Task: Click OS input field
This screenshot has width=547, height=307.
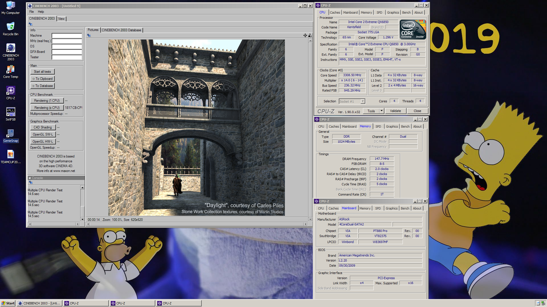Action: tap(67, 46)
